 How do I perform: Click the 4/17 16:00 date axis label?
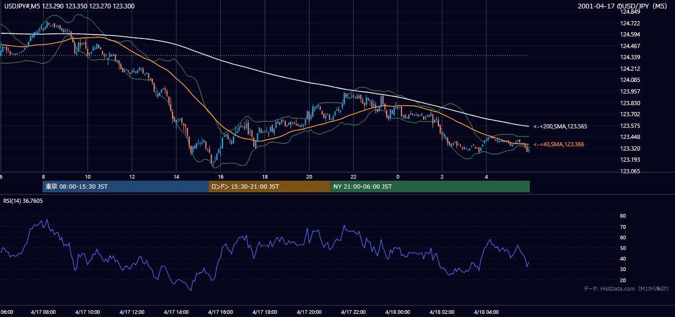click(x=220, y=312)
